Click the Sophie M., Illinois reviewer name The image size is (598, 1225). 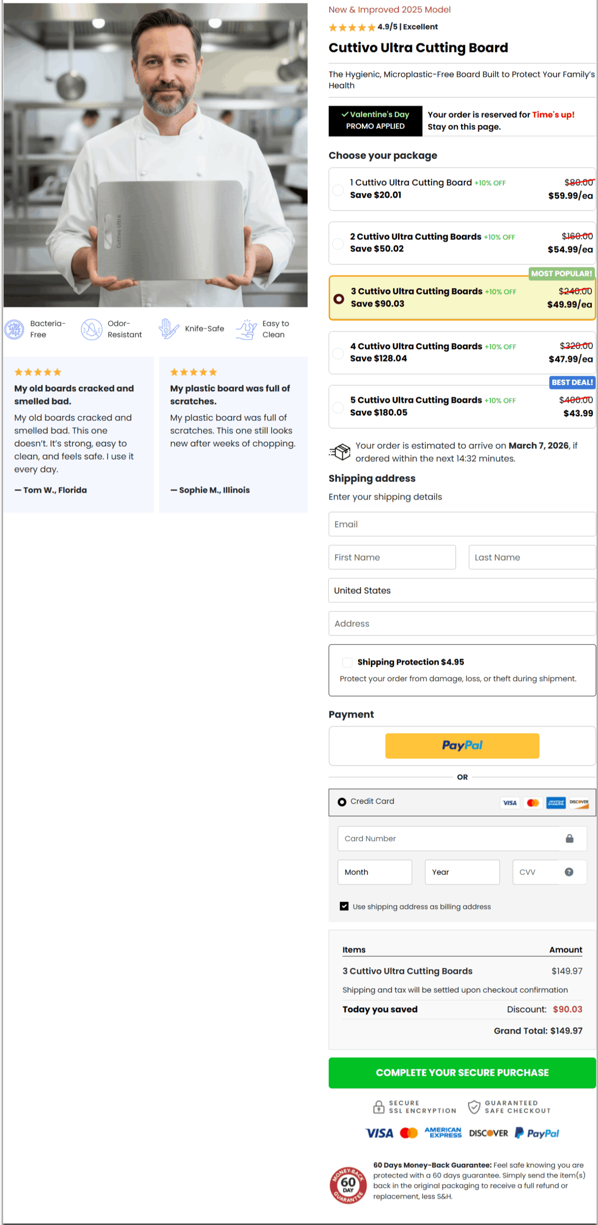[210, 490]
